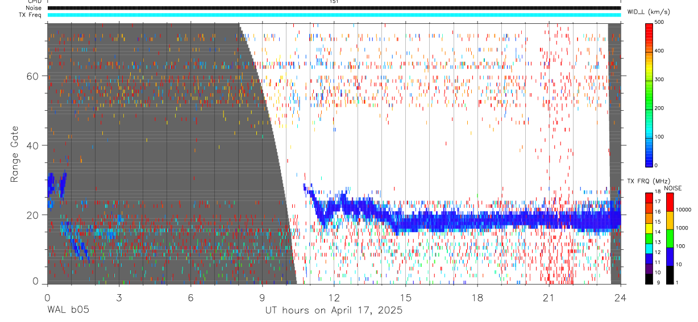Click the '1' tick on the NOISE scale

(678, 282)
